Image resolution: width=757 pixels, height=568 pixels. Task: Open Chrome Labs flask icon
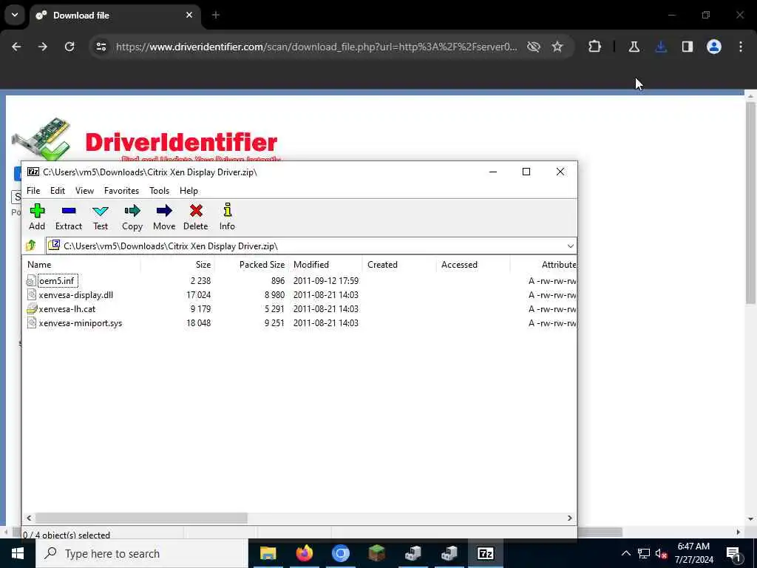pyautogui.click(x=634, y=47)
